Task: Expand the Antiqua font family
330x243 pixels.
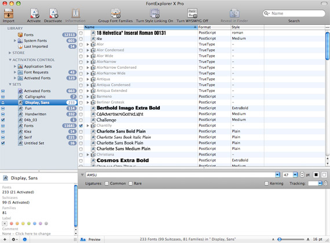Action: pyautogui.click(x=88, y=79)
